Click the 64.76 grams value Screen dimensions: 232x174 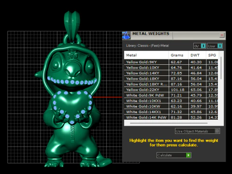coord(176,68)
